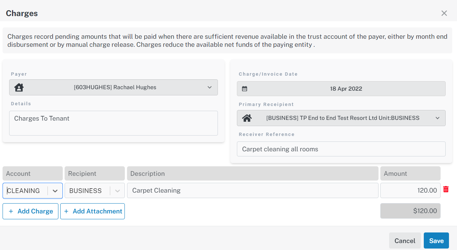457x250 pixels.
Task: Add another charge line
Action: click(x=31, y=211)
